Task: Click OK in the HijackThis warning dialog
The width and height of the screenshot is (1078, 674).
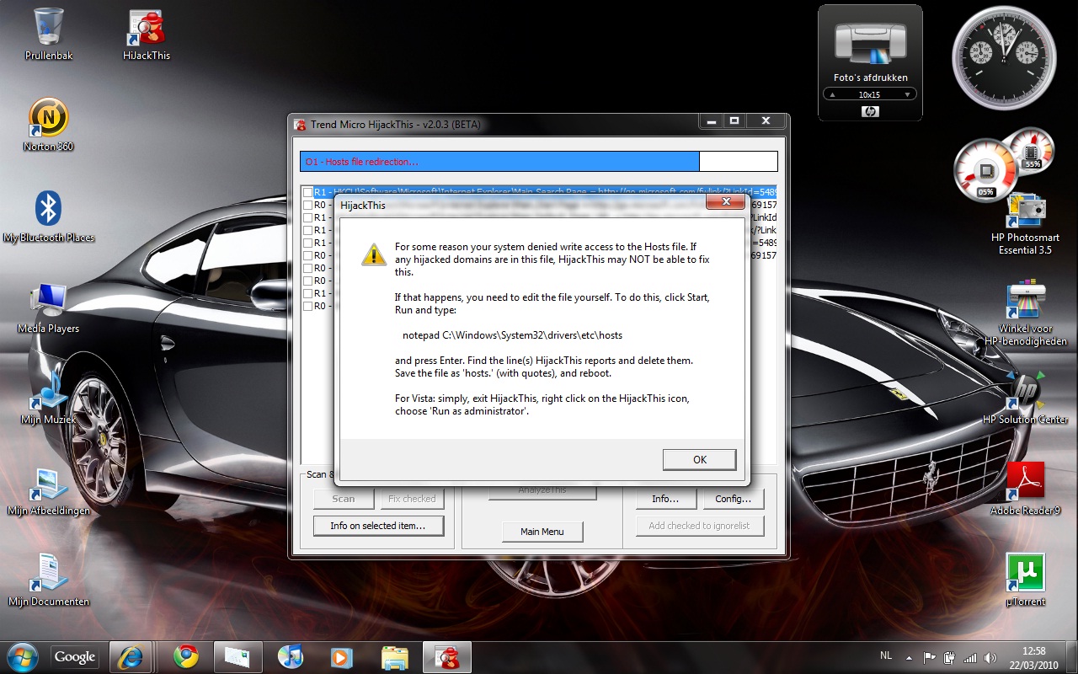Action: pyautogui.click(x=699, y=459)
